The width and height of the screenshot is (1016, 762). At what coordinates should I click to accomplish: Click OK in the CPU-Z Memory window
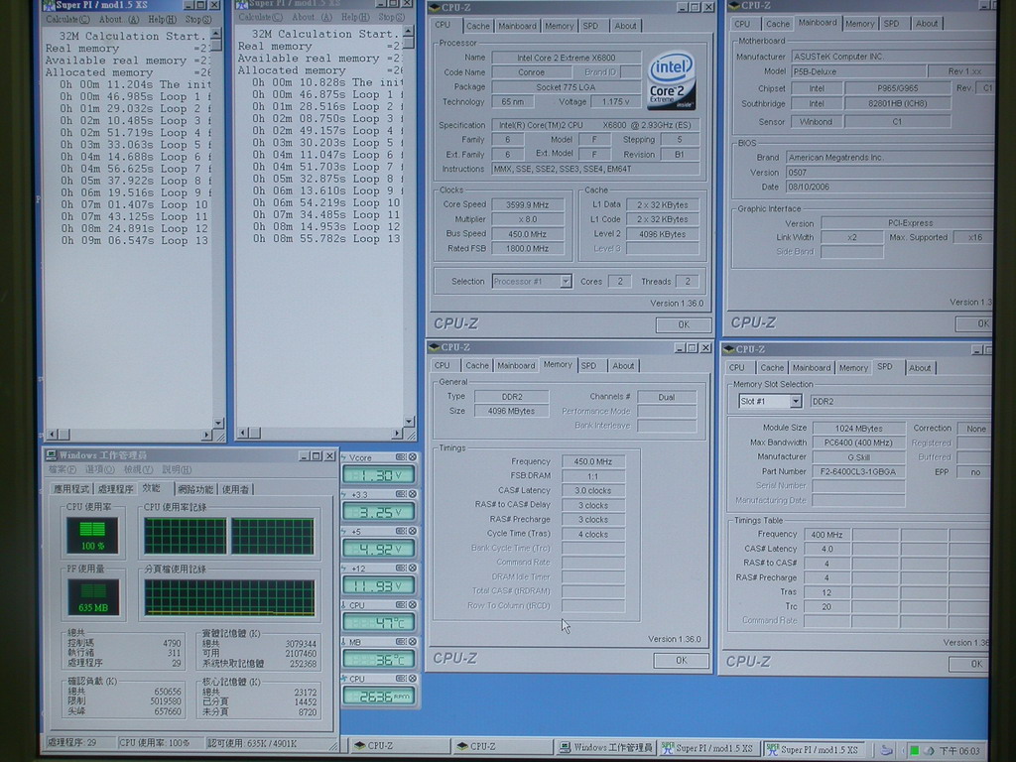coord(681,660)
